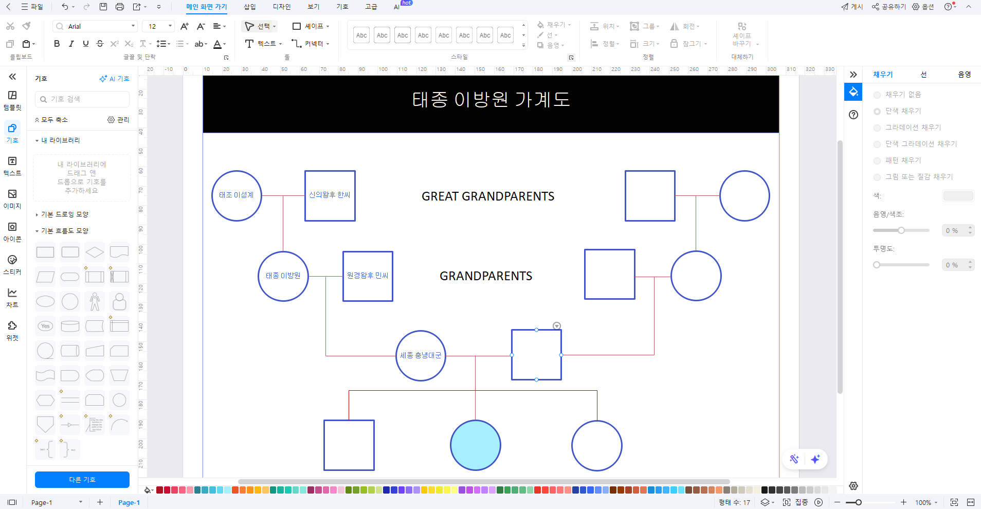The width and height of the screenshot is (981, 509).
Task: Decrease font size
Action: [201, 26]
